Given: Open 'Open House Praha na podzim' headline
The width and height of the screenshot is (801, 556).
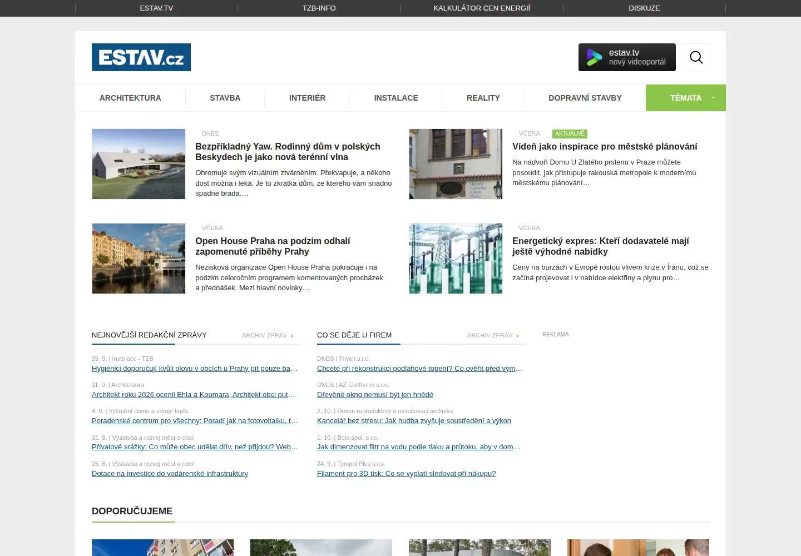Looking at the screenshot, I should 273,246.
